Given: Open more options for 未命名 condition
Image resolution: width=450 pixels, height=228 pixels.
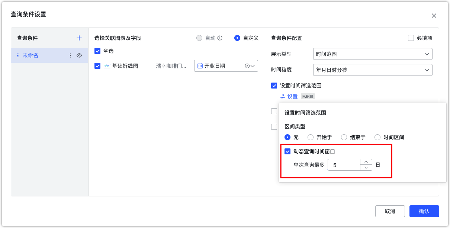Looking at the screenshot, I should pyautogui.click(x=70, y=55).
